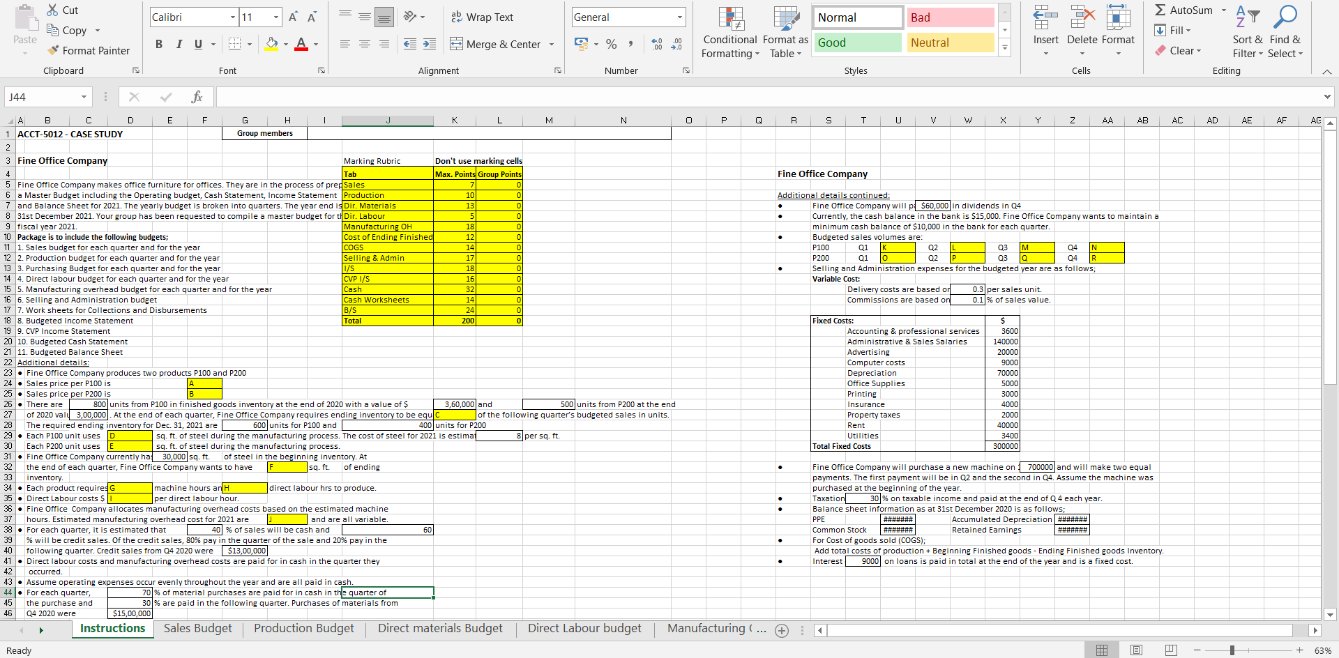1339x658 pixels.
Task: Decrease the indent
Action: pos(410,44)
